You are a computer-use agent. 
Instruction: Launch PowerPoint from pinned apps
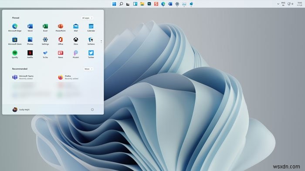point(61,27)
